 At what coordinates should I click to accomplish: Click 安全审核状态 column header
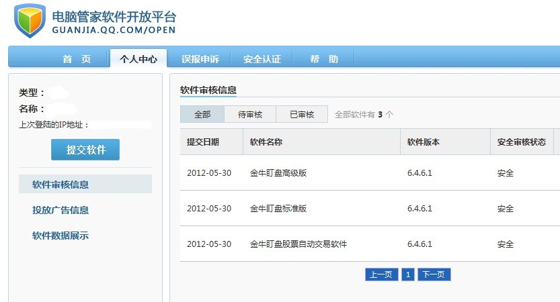click(522, 142)
